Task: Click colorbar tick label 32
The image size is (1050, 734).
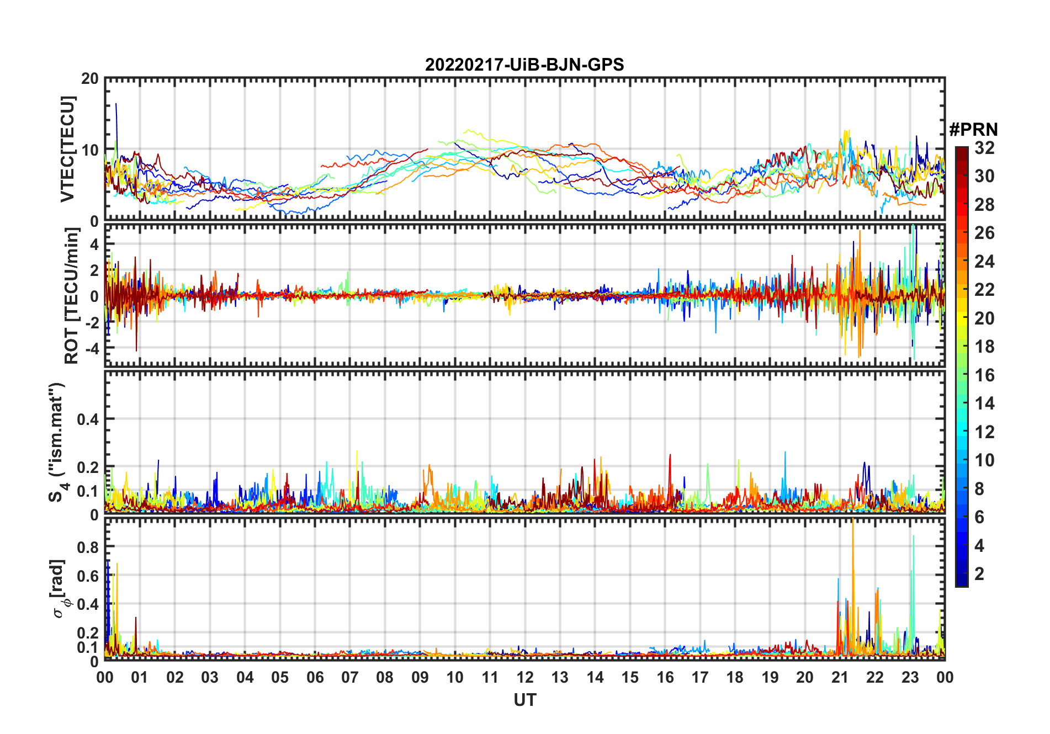Action: 984,148
